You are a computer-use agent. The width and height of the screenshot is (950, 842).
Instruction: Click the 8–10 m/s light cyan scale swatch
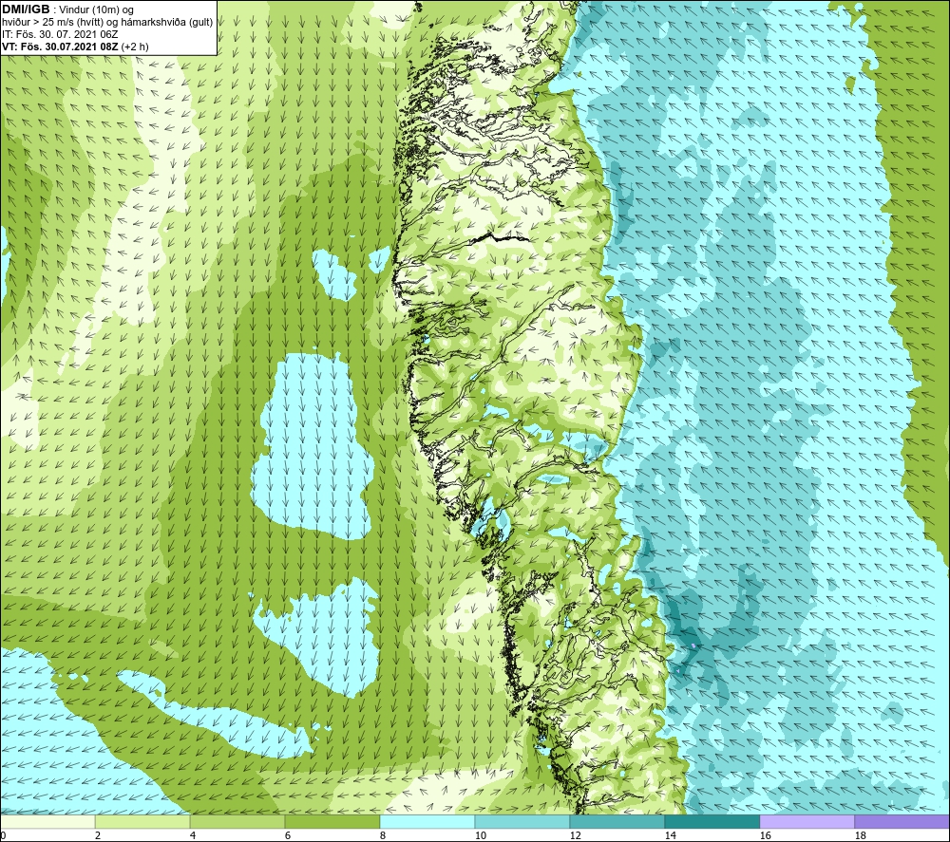point(427,821)
